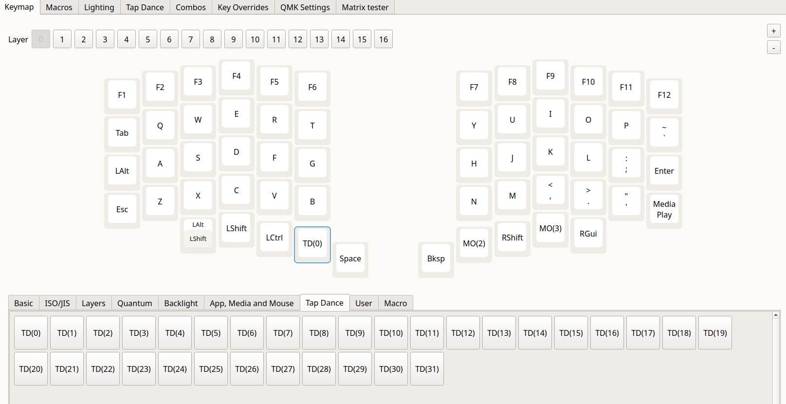
Task: Open the QMK Settings tab
Action: [305, 7]
